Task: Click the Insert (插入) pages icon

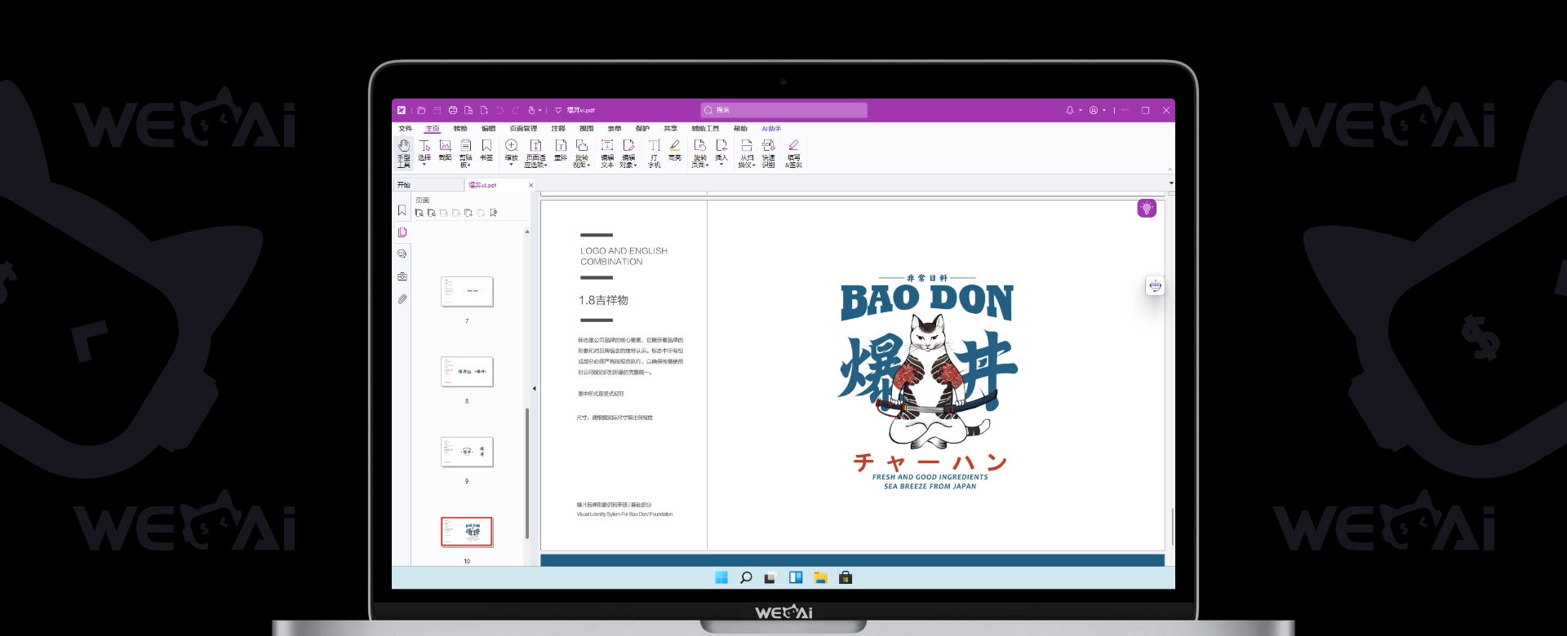Action: (721, 145)
